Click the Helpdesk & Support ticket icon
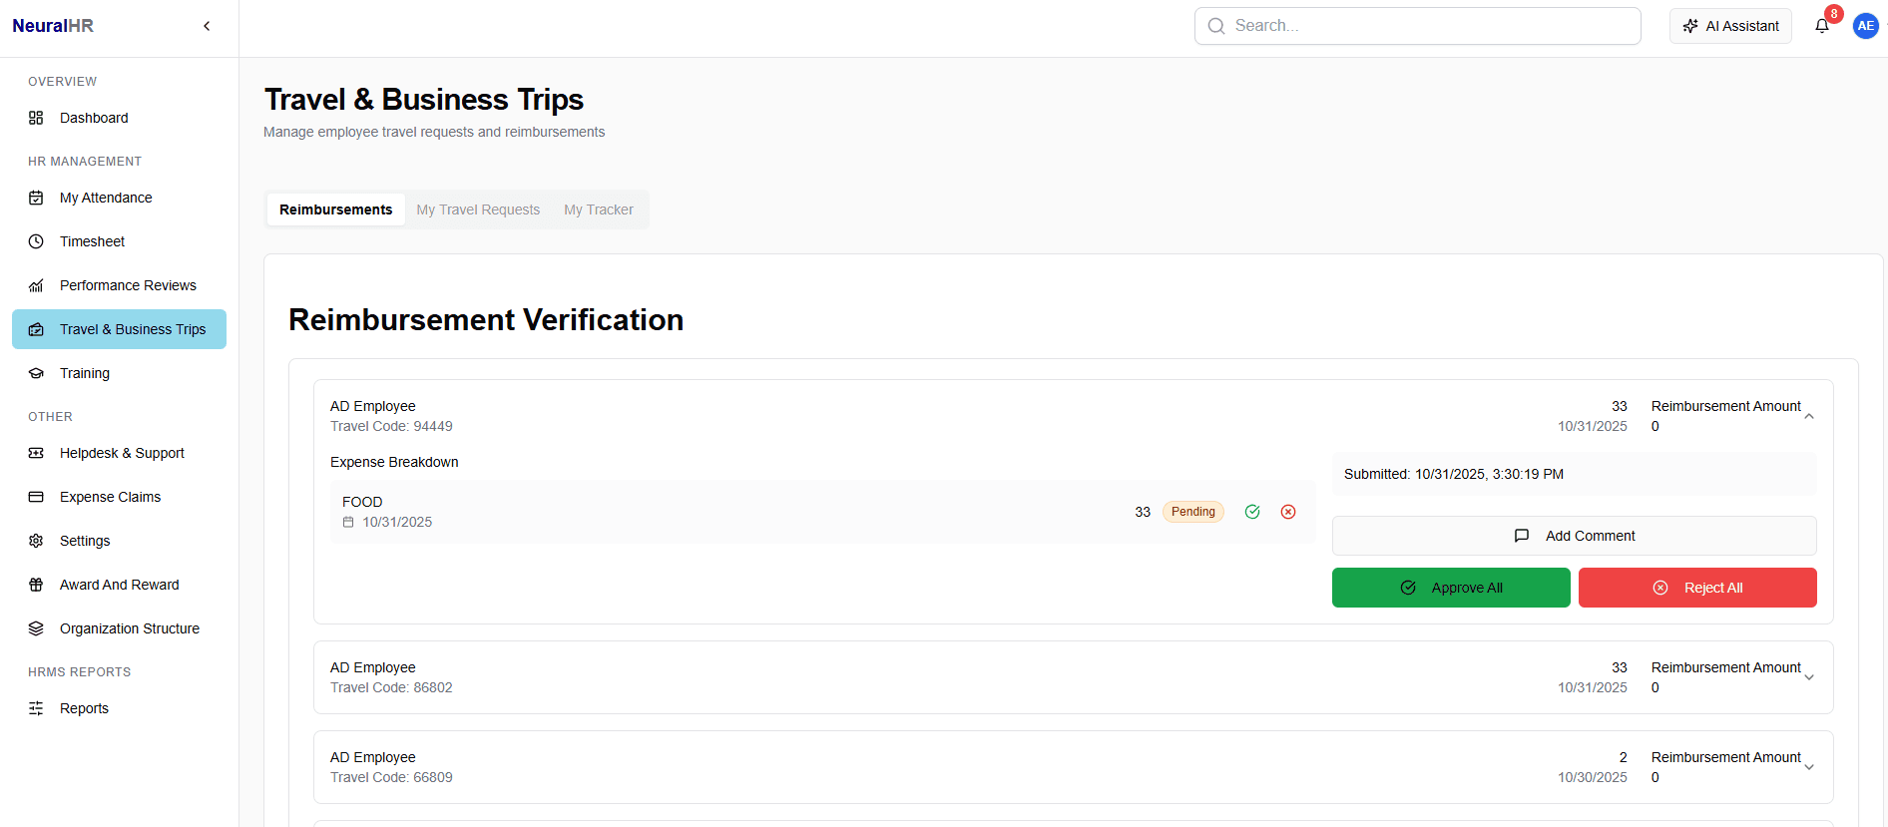Image resolution: width=1888 pixels, height=827 pixels. click(36, 453)
